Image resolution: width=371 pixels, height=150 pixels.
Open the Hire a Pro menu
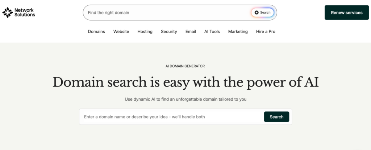pyautogui.click(x=266, y=32)
